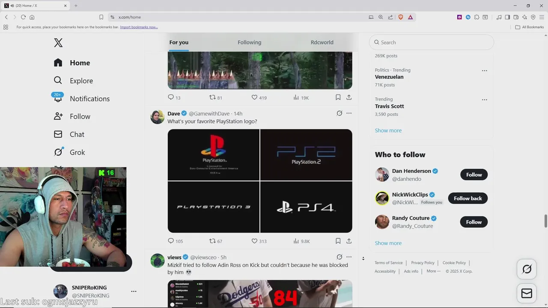Open the Leo AI sparkle icon

tap(524, 17)
